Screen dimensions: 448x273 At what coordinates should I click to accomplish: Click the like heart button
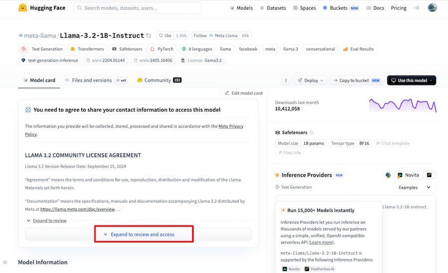(165, 35)
